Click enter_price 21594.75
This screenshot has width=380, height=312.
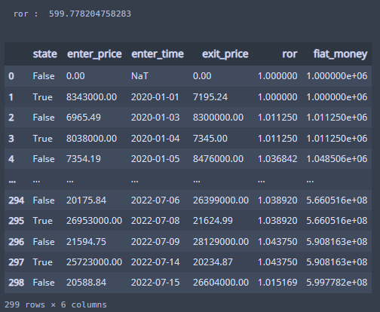tap(86, 242)
